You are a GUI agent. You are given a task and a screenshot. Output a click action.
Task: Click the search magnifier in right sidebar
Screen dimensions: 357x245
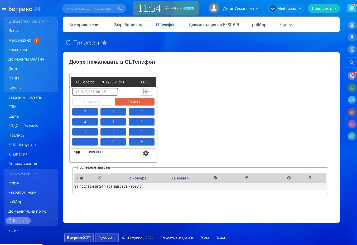(352, 63)
